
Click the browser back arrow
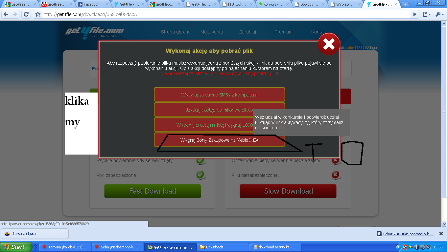pyautogui.click(x=6, y=14)
